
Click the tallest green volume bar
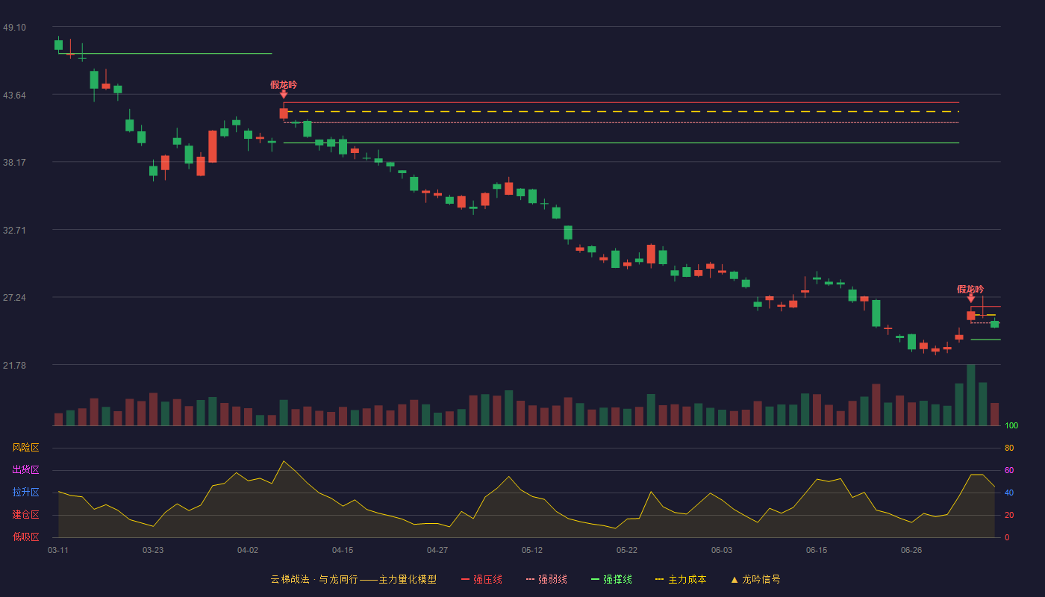[970, 395]
